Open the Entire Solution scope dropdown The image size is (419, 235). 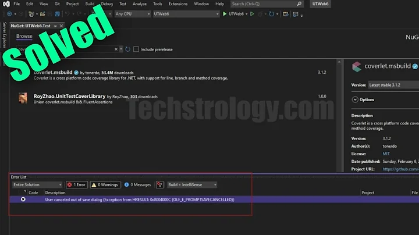coord(37,184)
